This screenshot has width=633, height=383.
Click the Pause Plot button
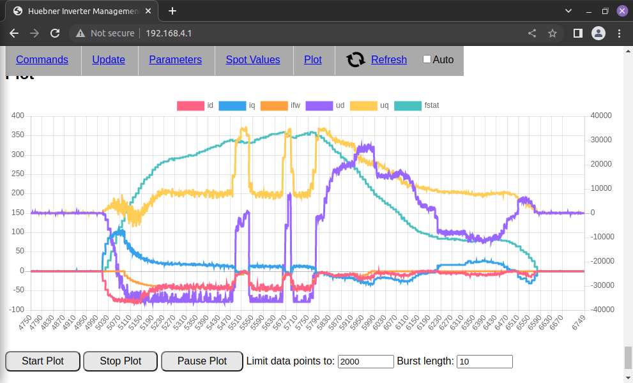coord(202,361)
